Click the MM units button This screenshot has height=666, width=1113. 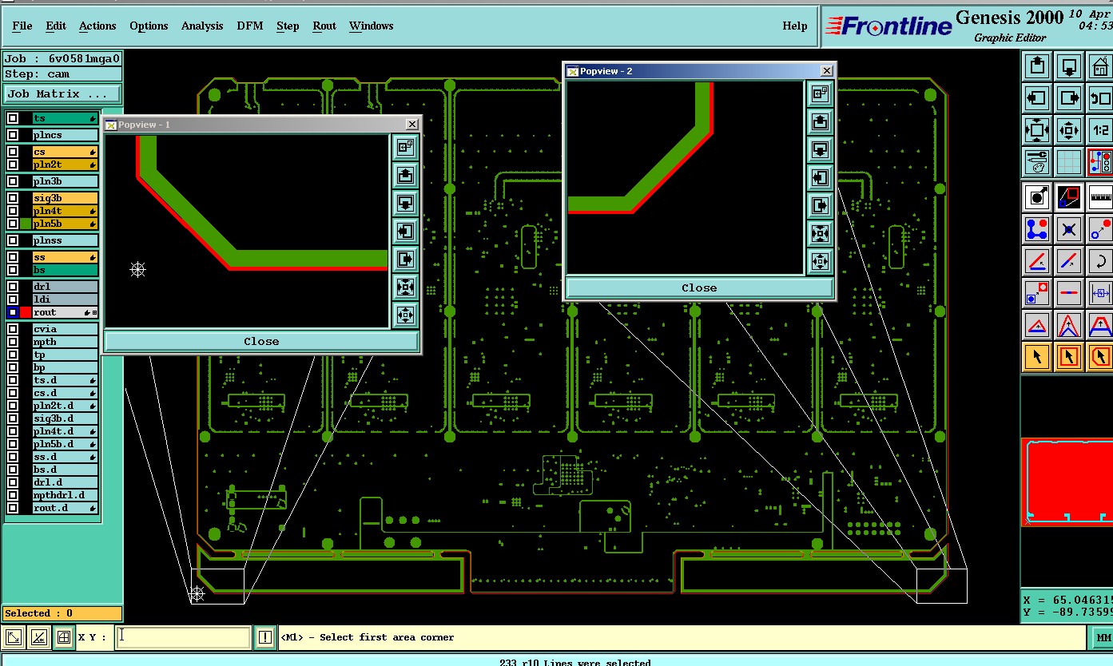point(1103,637)
